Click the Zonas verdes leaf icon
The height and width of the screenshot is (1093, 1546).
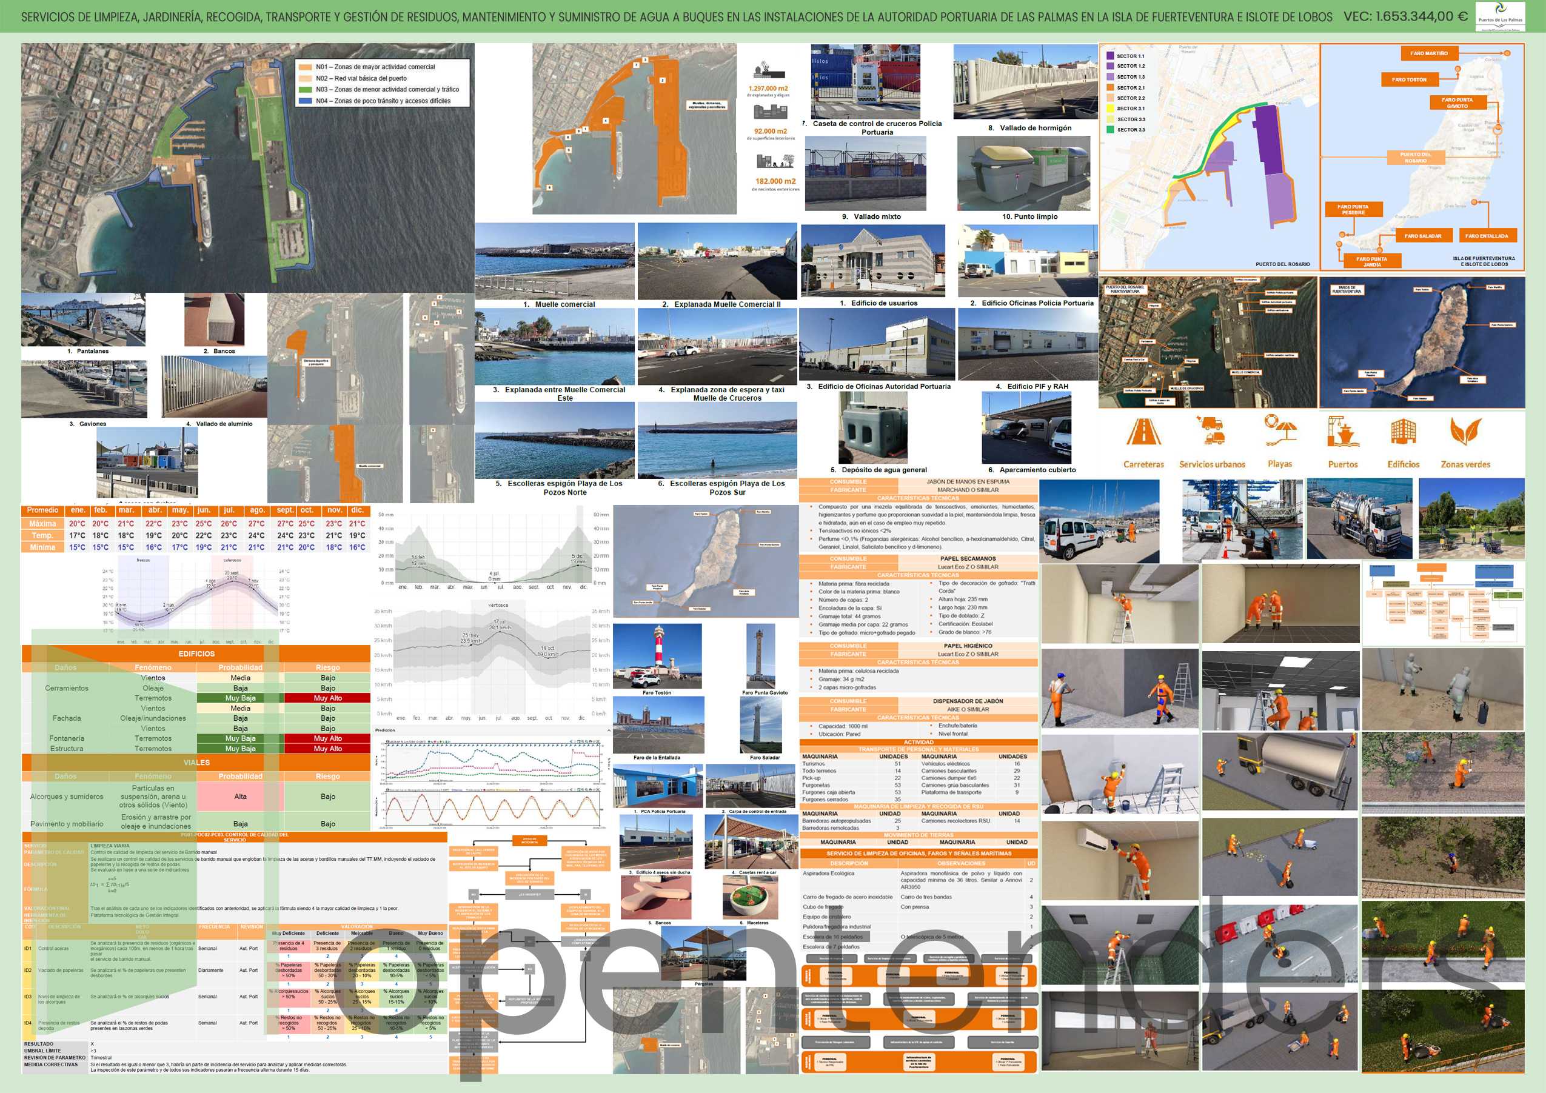pos(1465,432)
